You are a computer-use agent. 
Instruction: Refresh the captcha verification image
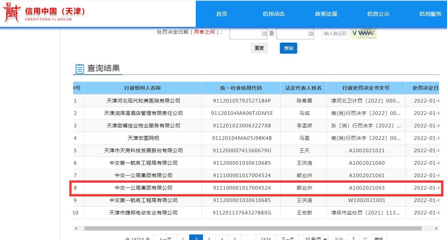tap(363, 33)
